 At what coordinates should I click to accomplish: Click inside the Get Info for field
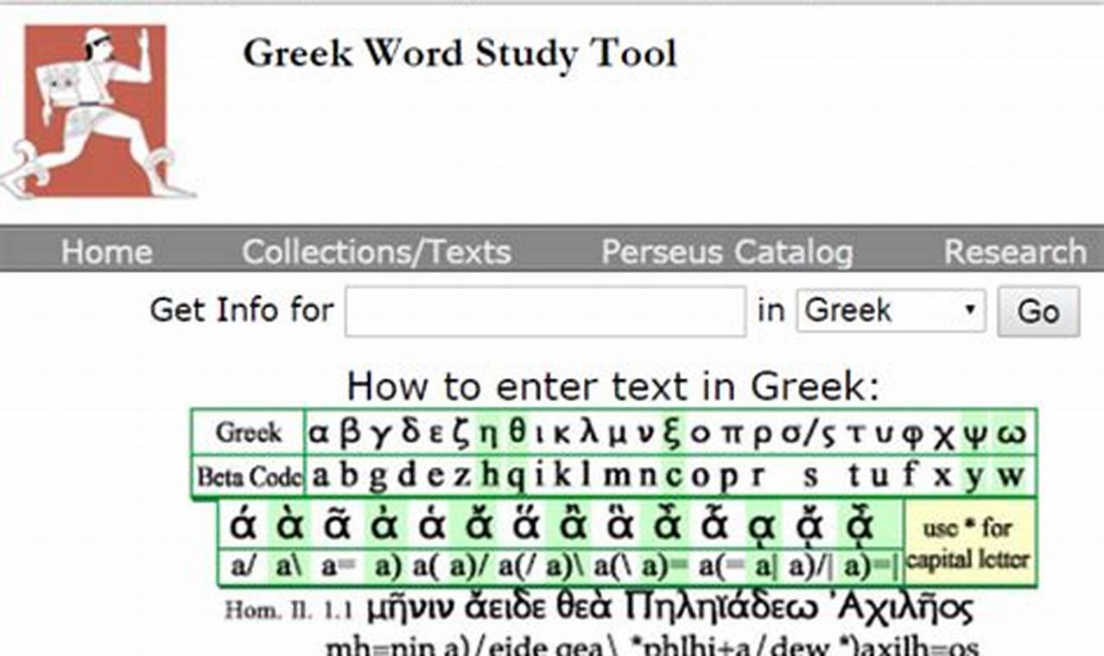[544, 311]
